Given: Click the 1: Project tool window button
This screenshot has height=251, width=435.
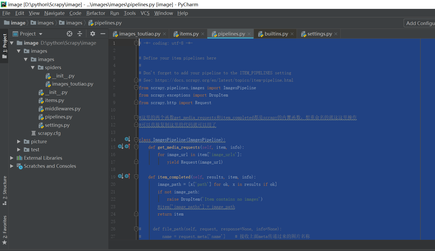Looking at the screenshot, I should pyautogui.click(x=4, y=46).
